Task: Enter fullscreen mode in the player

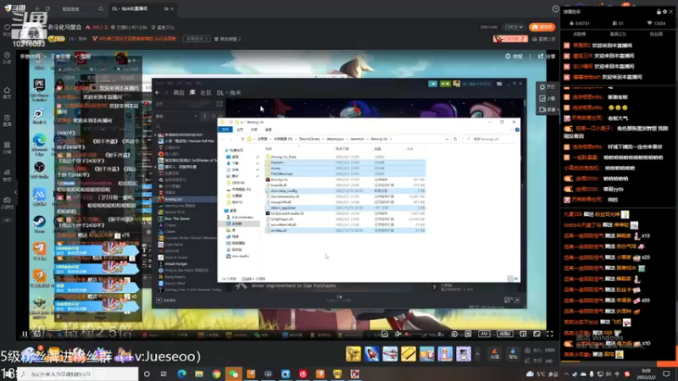Action: coord(549,334)
